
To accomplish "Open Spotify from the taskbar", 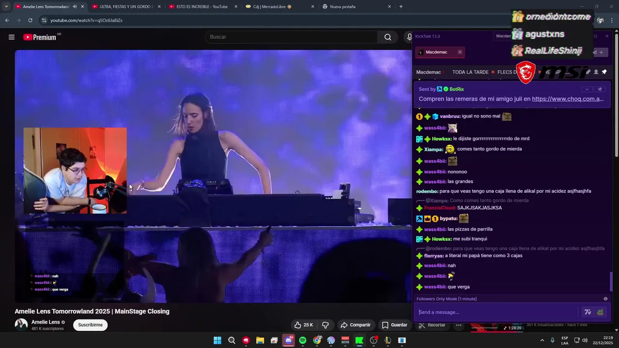I will point(303,340).
